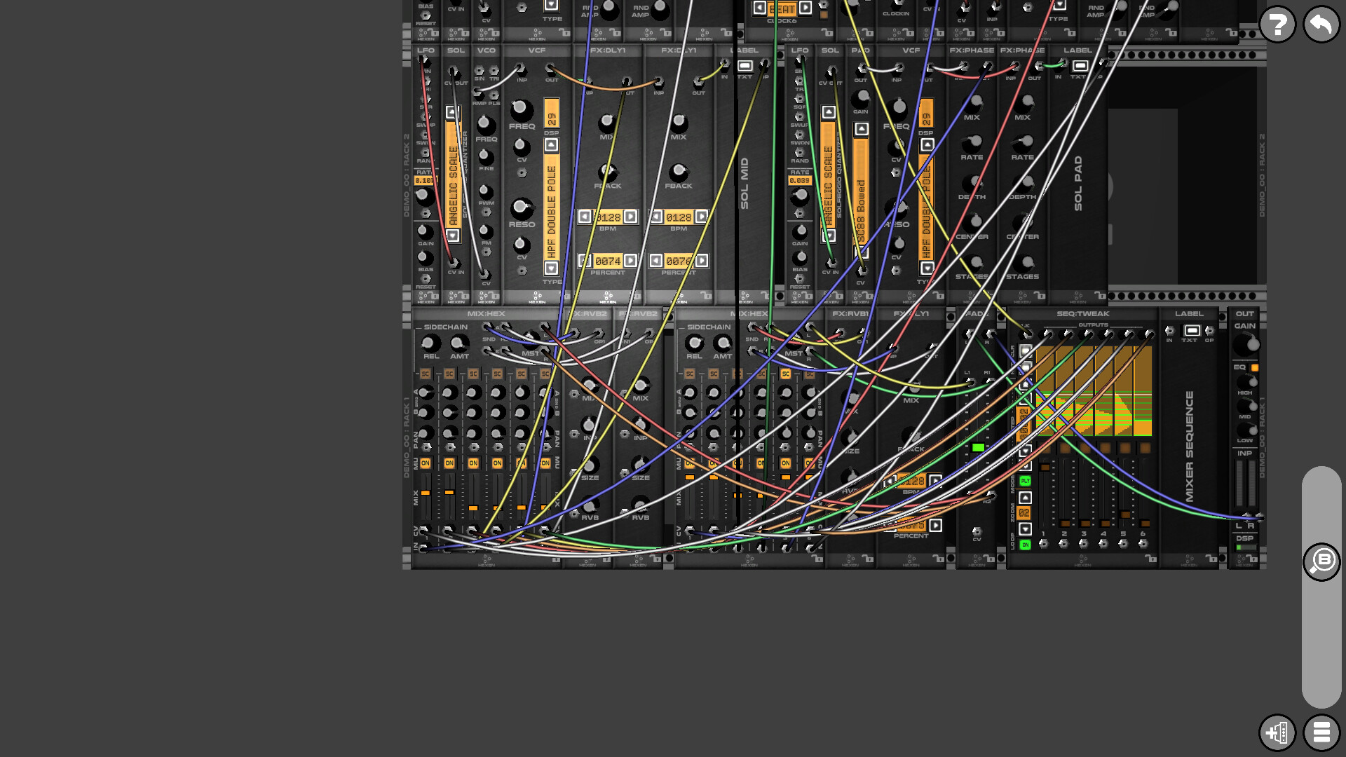Click the undo arrow icon at top right
1346x757 pixels.
coord(1321,23)
